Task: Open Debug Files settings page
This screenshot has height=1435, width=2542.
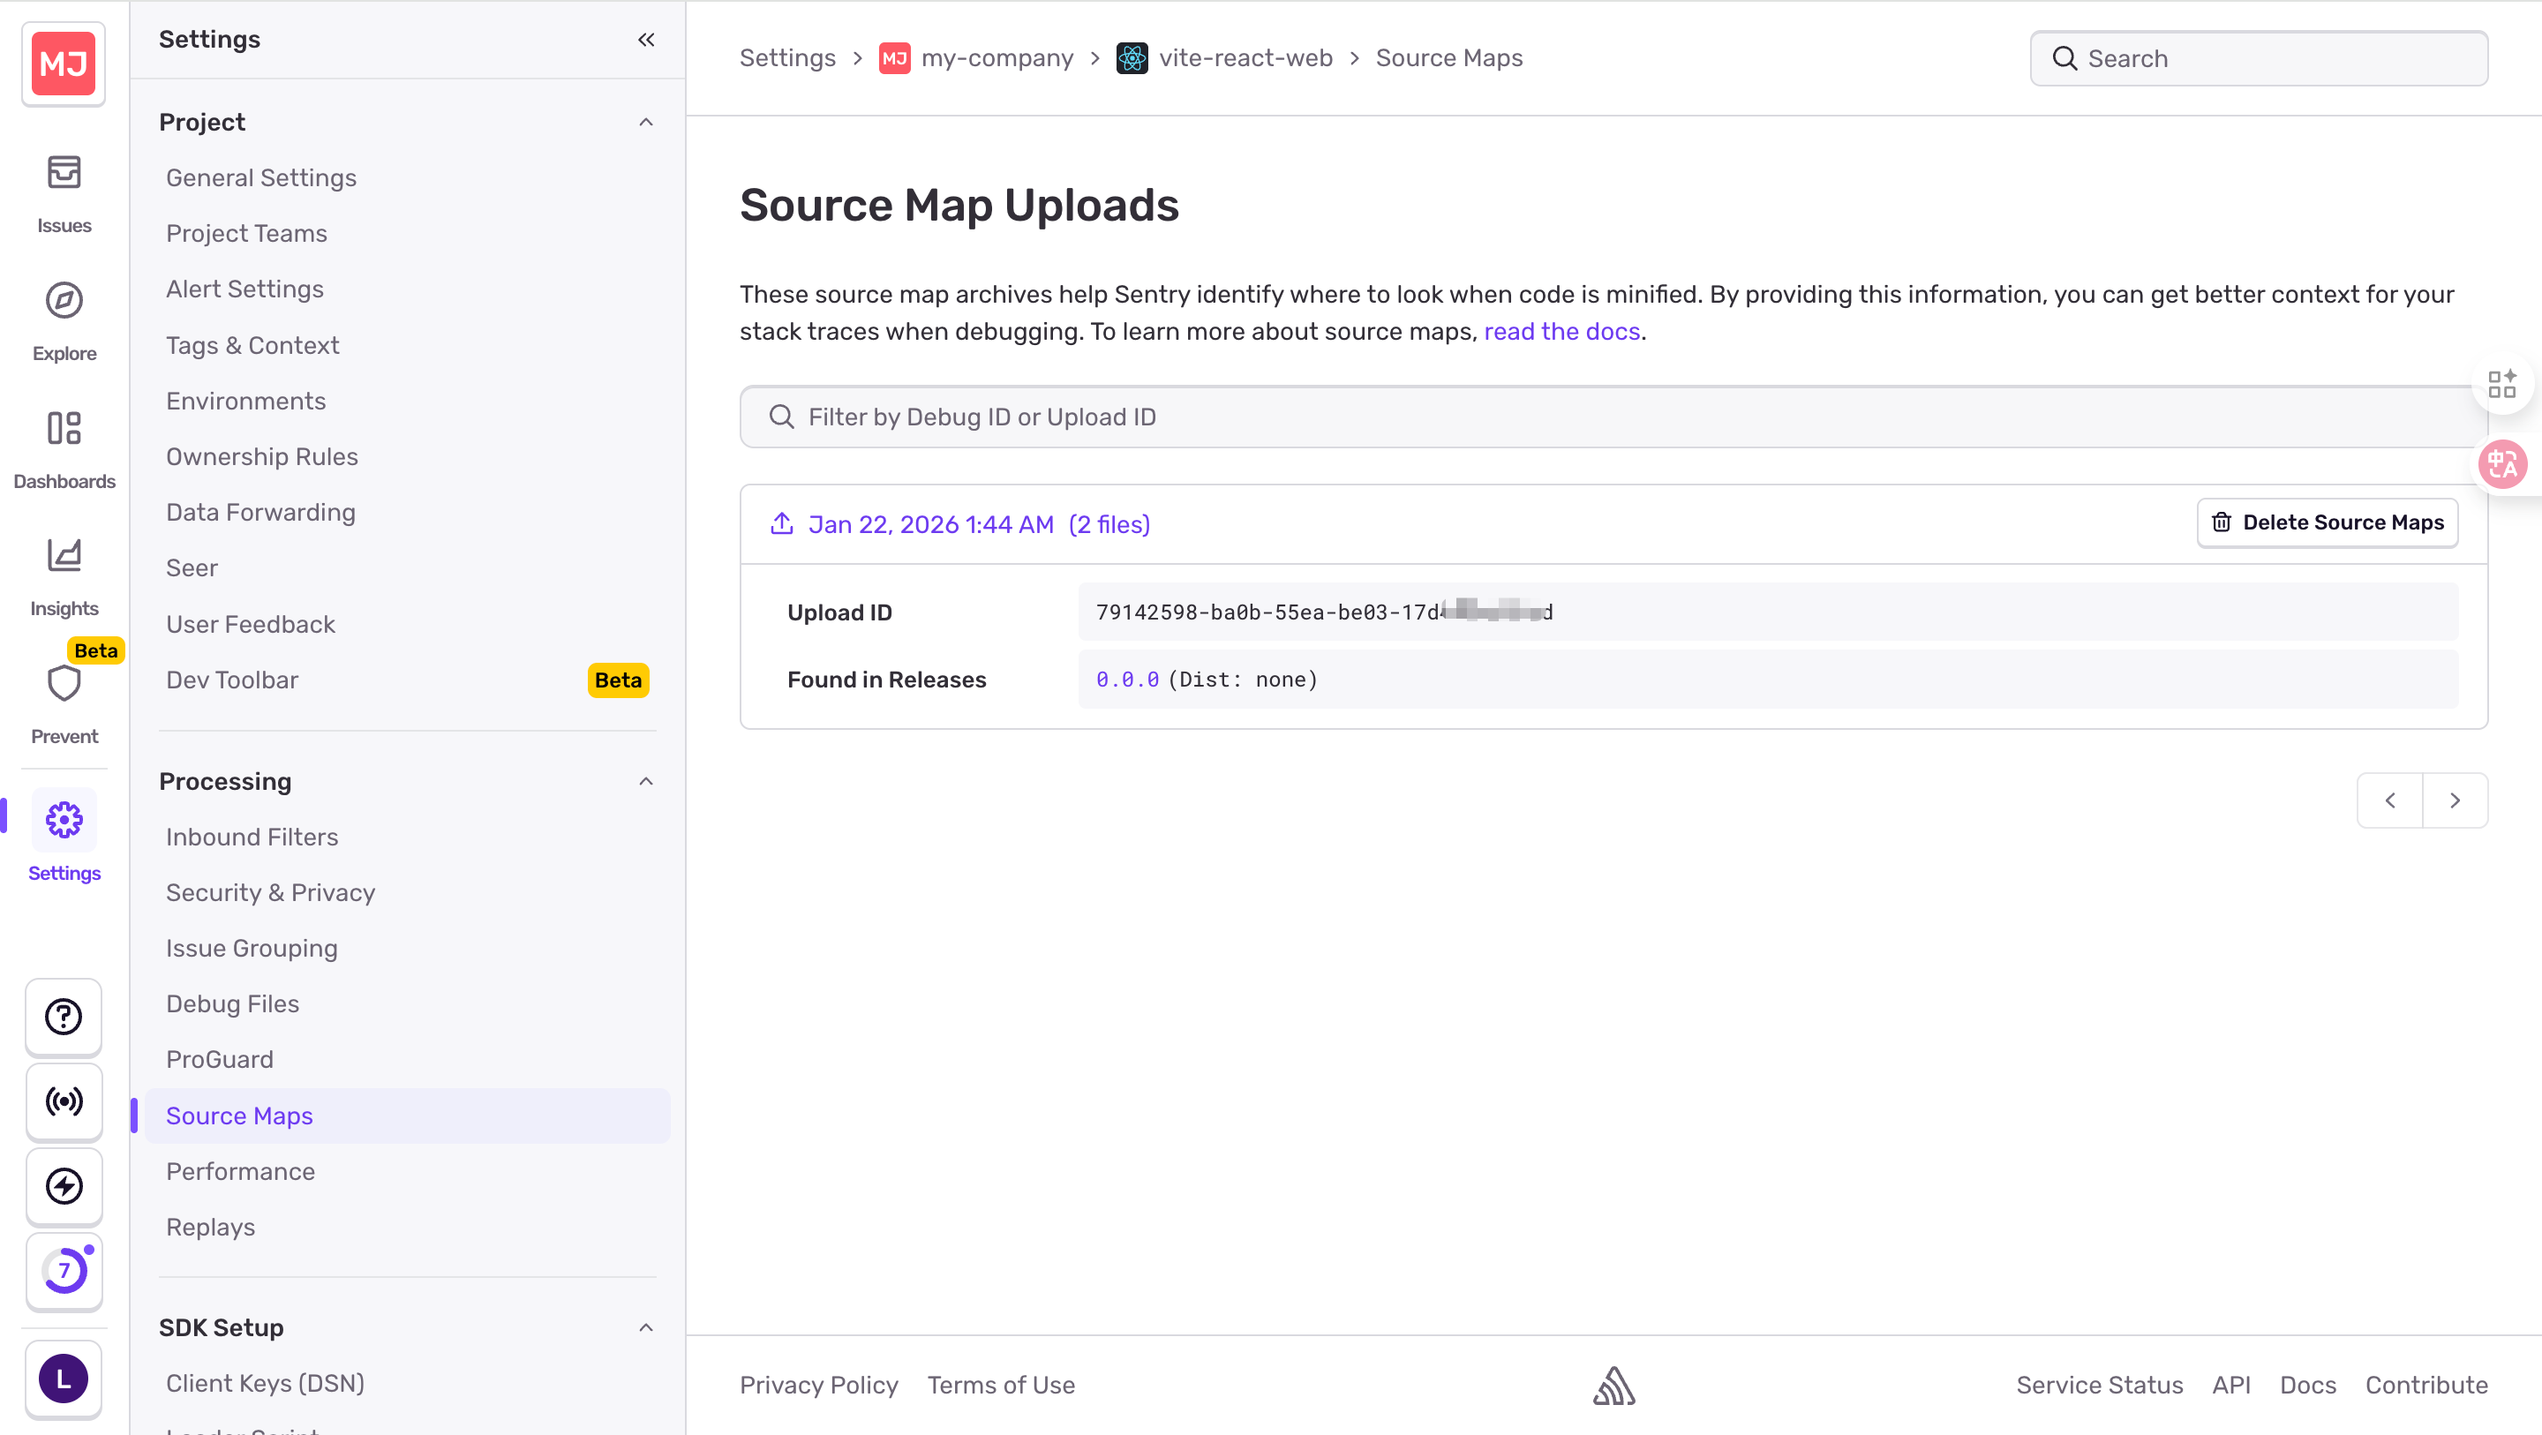Action: point(232,1003)
